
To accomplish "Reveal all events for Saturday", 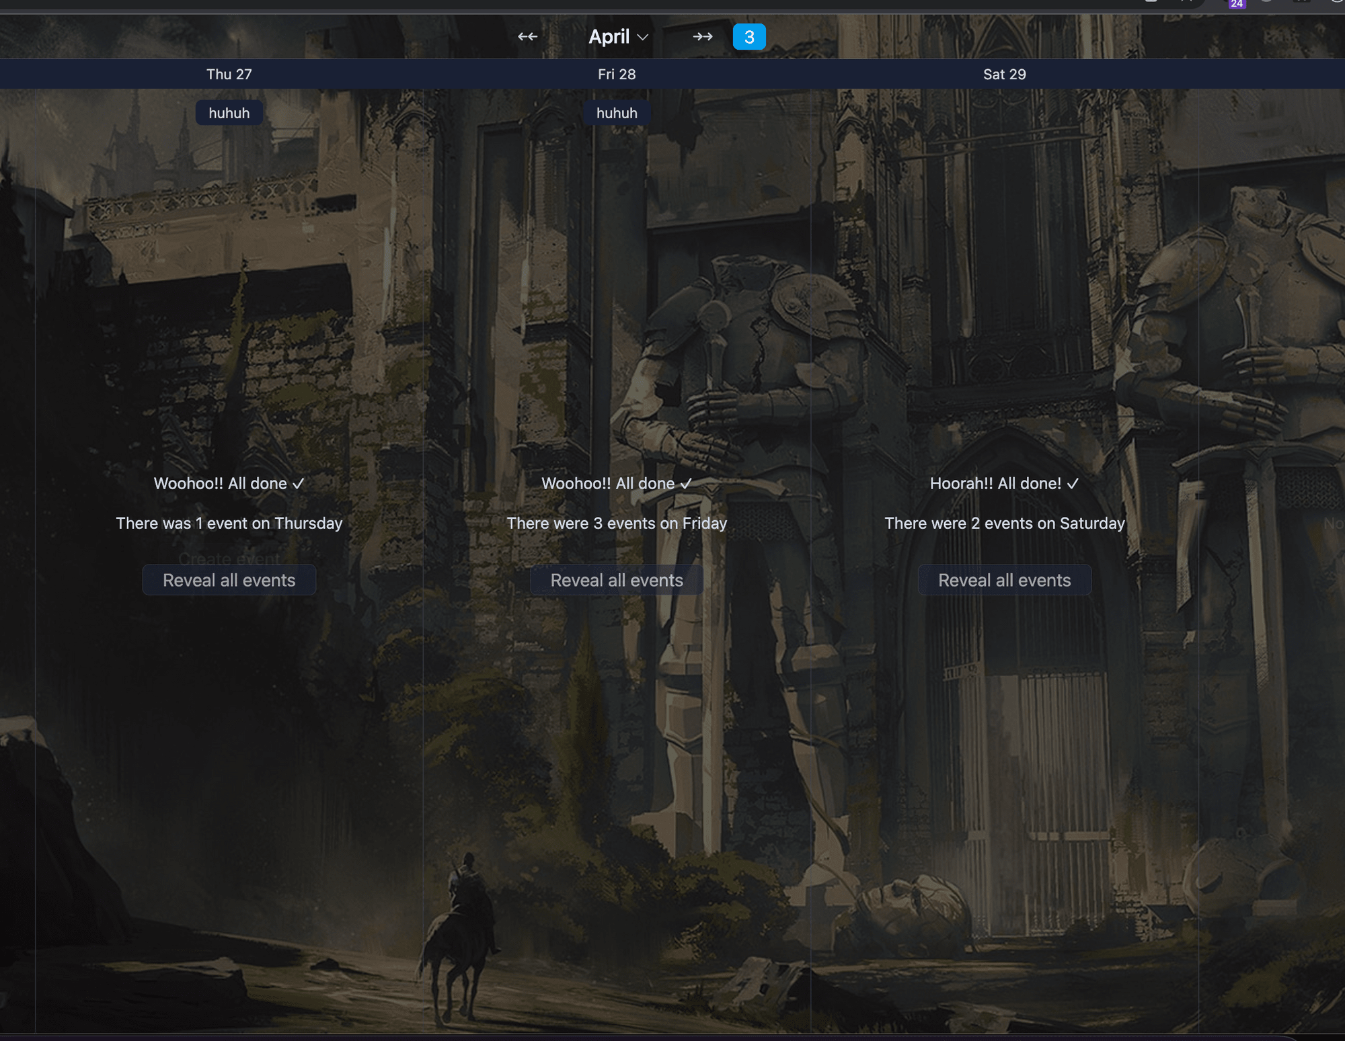I will click(1005, 580).
